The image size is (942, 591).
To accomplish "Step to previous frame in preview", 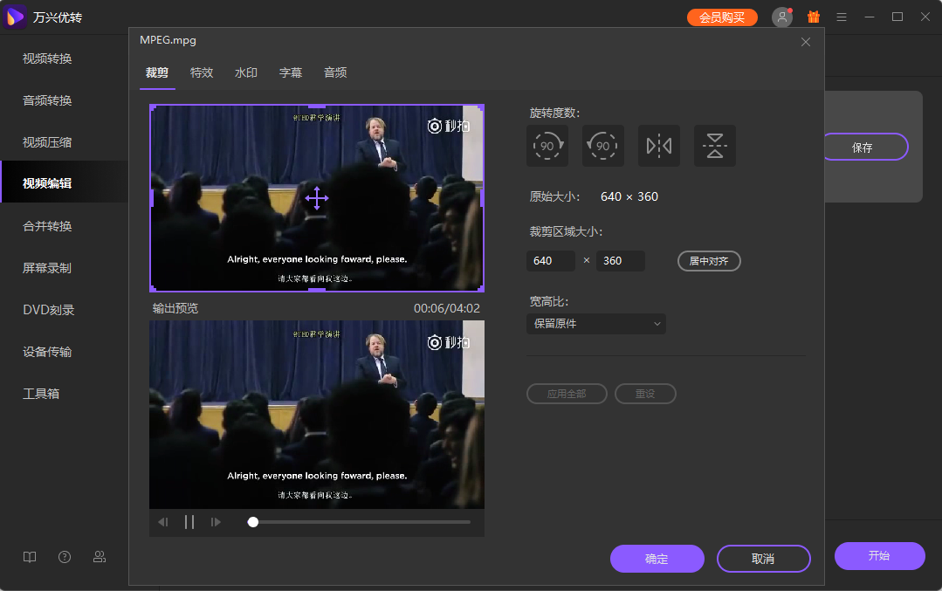I will (x=163, y=522).
